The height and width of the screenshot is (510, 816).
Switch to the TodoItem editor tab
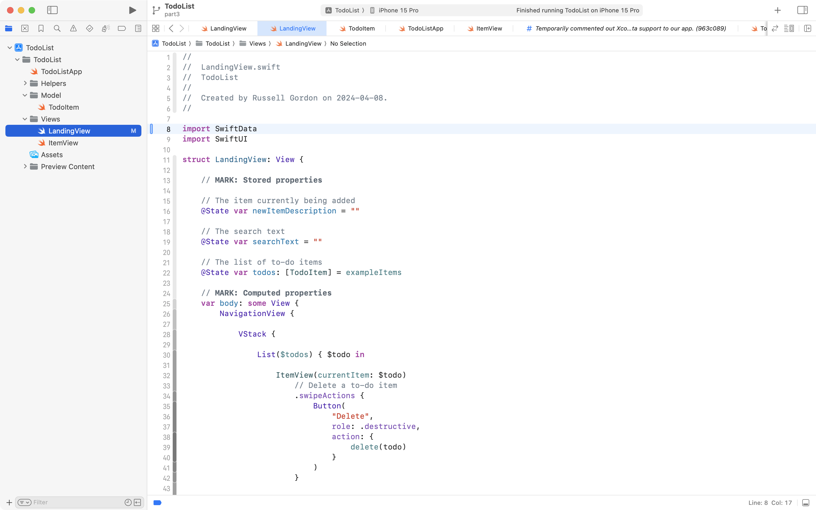tap(361, 28)
